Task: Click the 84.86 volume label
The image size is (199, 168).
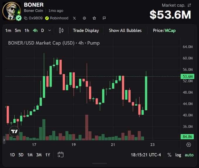Action: pyautogui.click(x=187, y=137)
